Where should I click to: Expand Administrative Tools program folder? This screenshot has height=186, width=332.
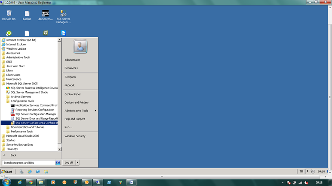[x=18, y=57]
